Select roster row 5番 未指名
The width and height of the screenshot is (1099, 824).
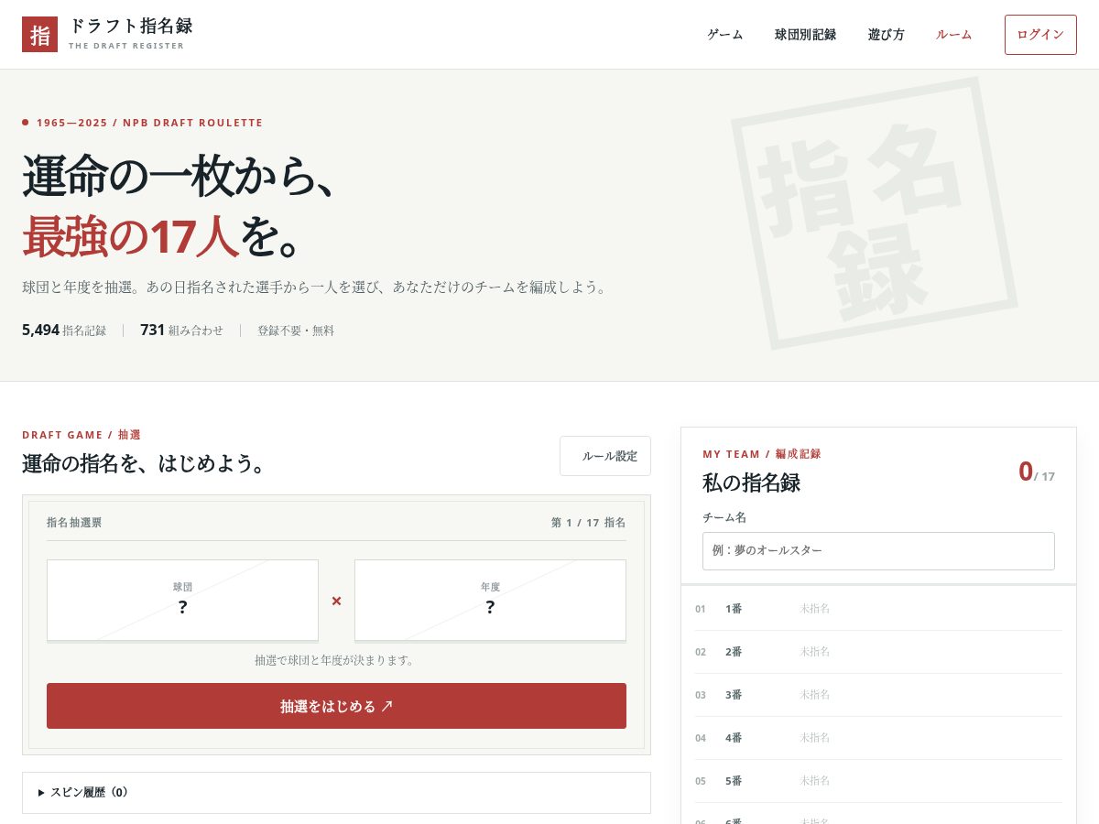coord(878,781)
